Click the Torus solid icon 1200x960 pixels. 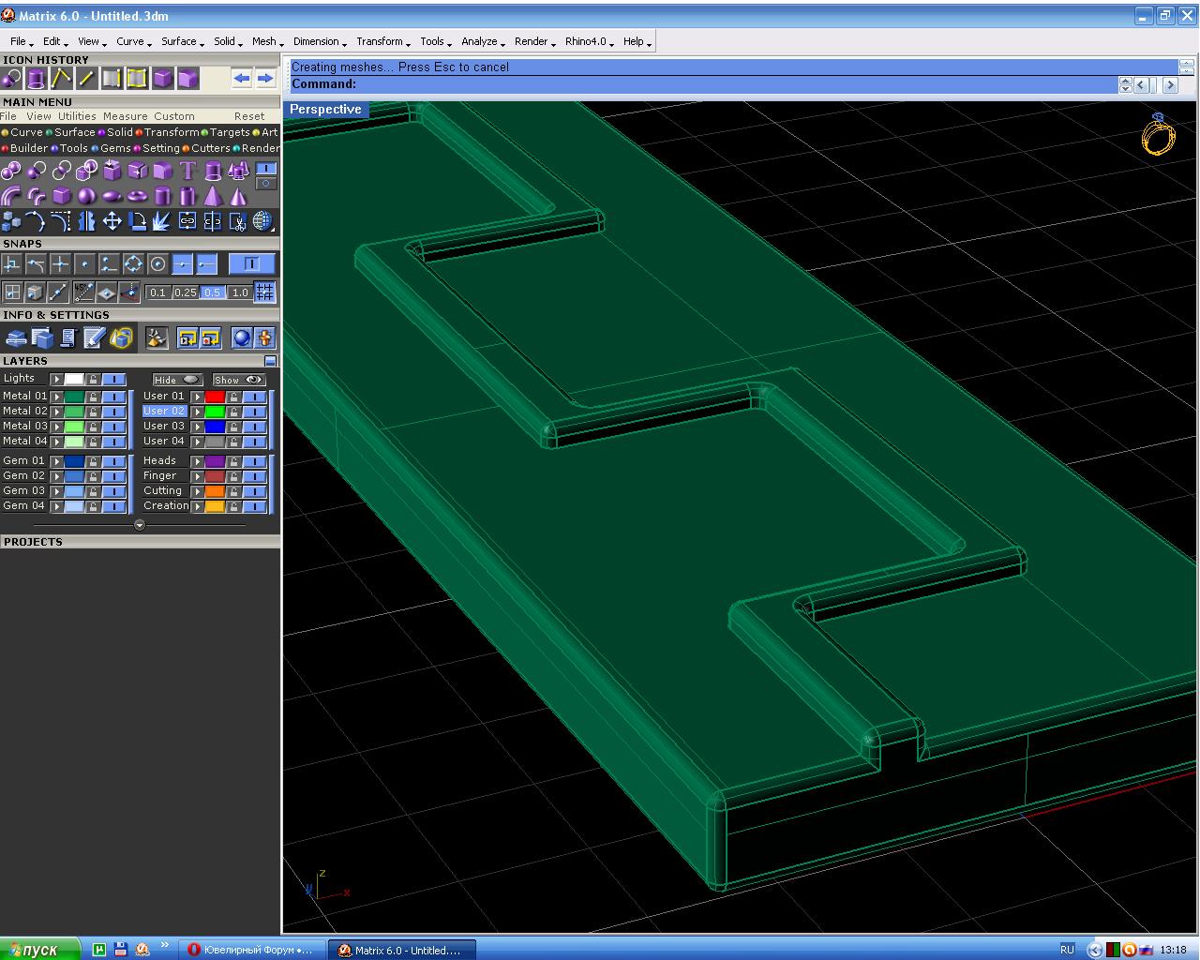pyautogui.click(x=137, y=196)
